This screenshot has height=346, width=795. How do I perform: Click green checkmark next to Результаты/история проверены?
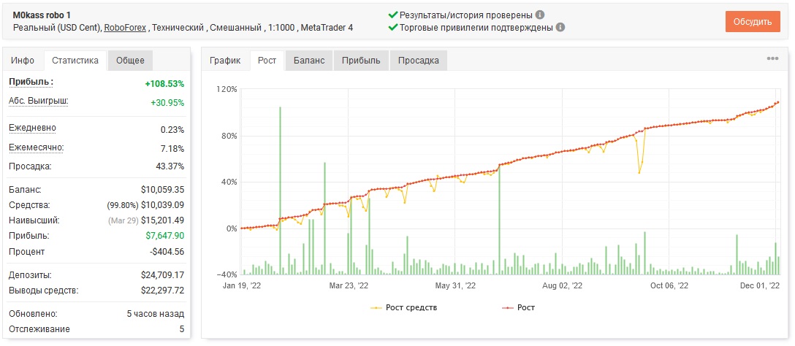click(x=393, y=15)
